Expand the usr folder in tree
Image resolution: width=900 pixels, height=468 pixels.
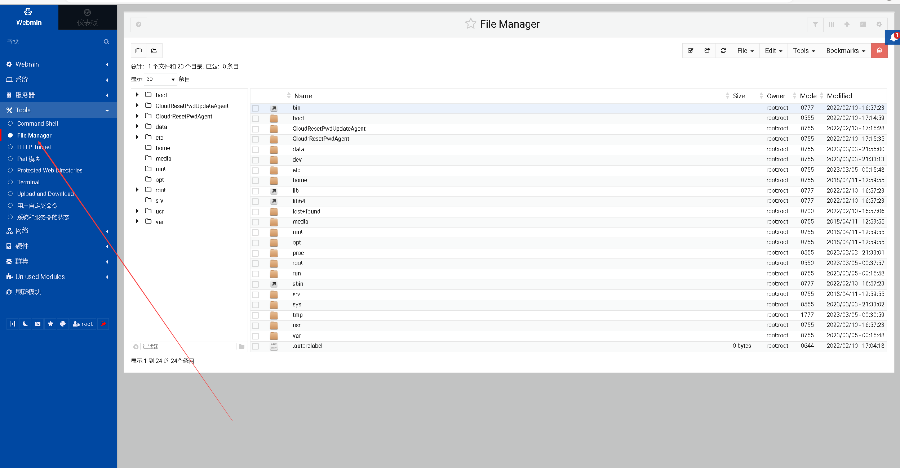(137, 211)
